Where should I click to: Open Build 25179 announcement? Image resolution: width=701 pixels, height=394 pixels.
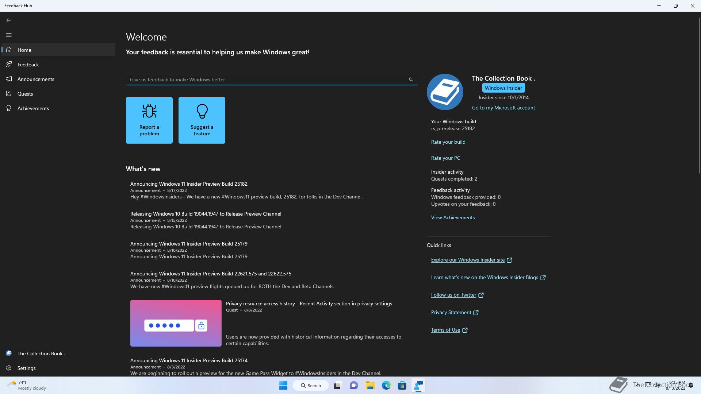pyautogui.click(x=272, y=250)
